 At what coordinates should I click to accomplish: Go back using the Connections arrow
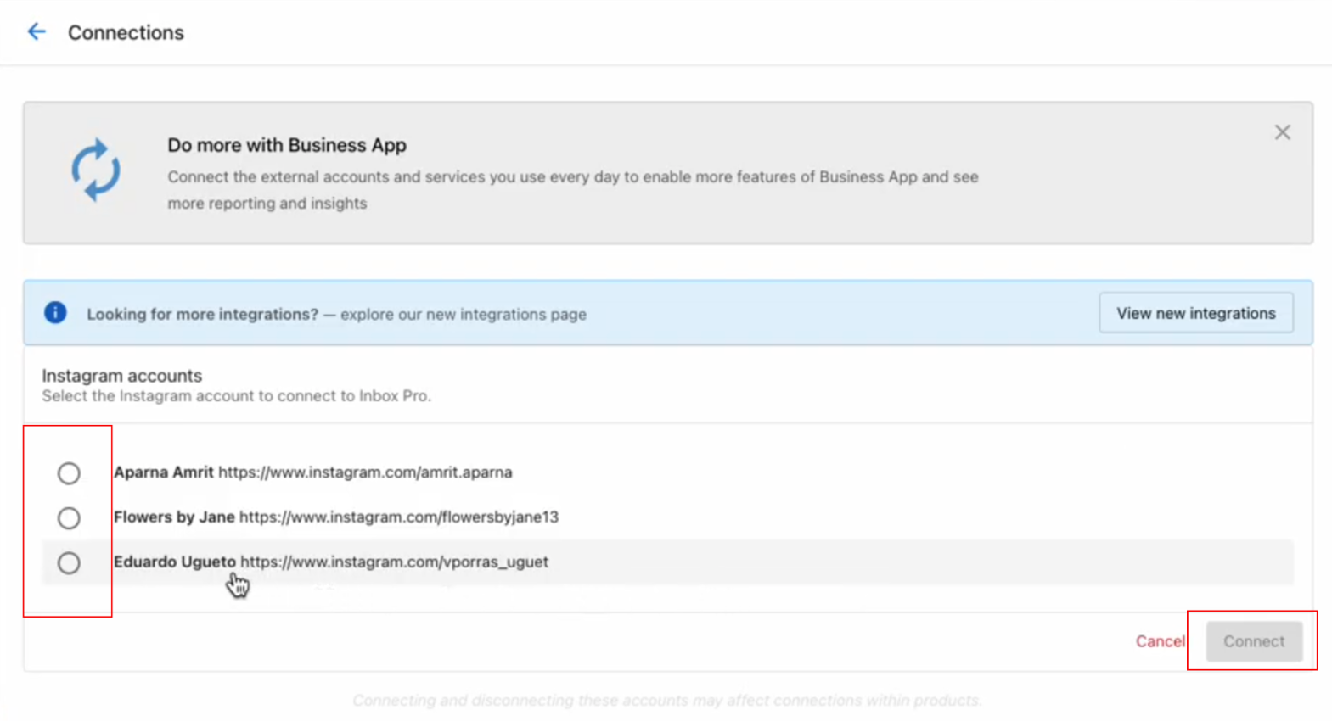(37, 32)
